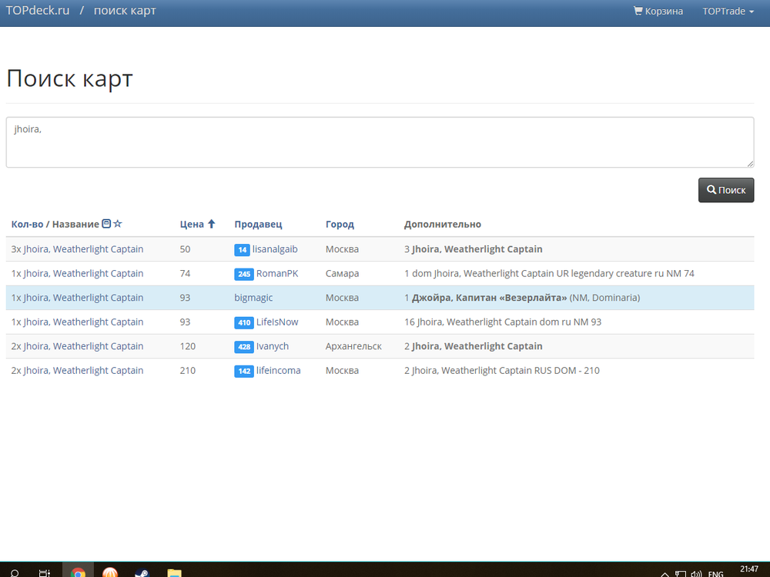Screen dimensions: 770x577
Task: Click the card search text area
Action: click(x=380, y=142)
